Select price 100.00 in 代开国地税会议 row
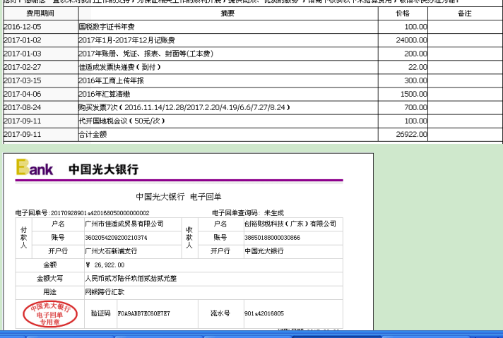This screenshot has width=503, height=338. click(x=415, y=121)
